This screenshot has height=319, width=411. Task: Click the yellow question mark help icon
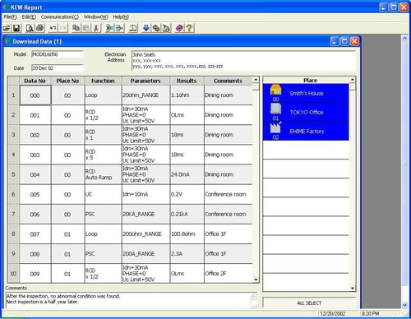(189, 28)
